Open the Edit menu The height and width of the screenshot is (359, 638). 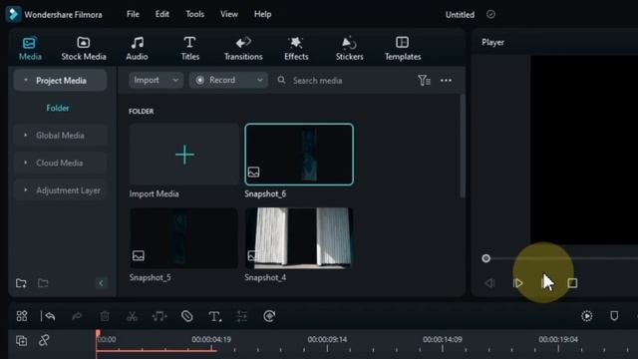(x=161, y=14)
